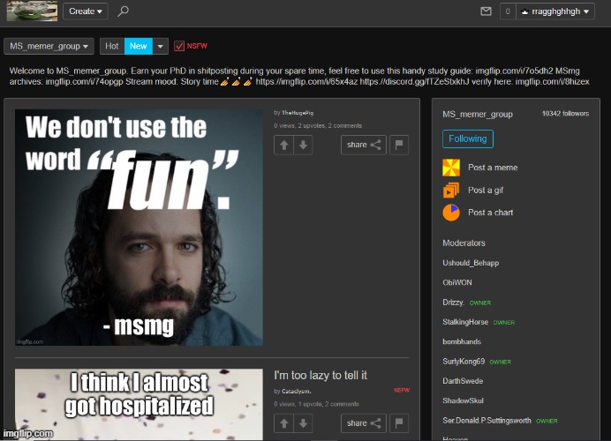The image size is (611, 441).
Task: Open moderator DarthSwede profile
Action: pyautogui.click(x=463, y=381)
